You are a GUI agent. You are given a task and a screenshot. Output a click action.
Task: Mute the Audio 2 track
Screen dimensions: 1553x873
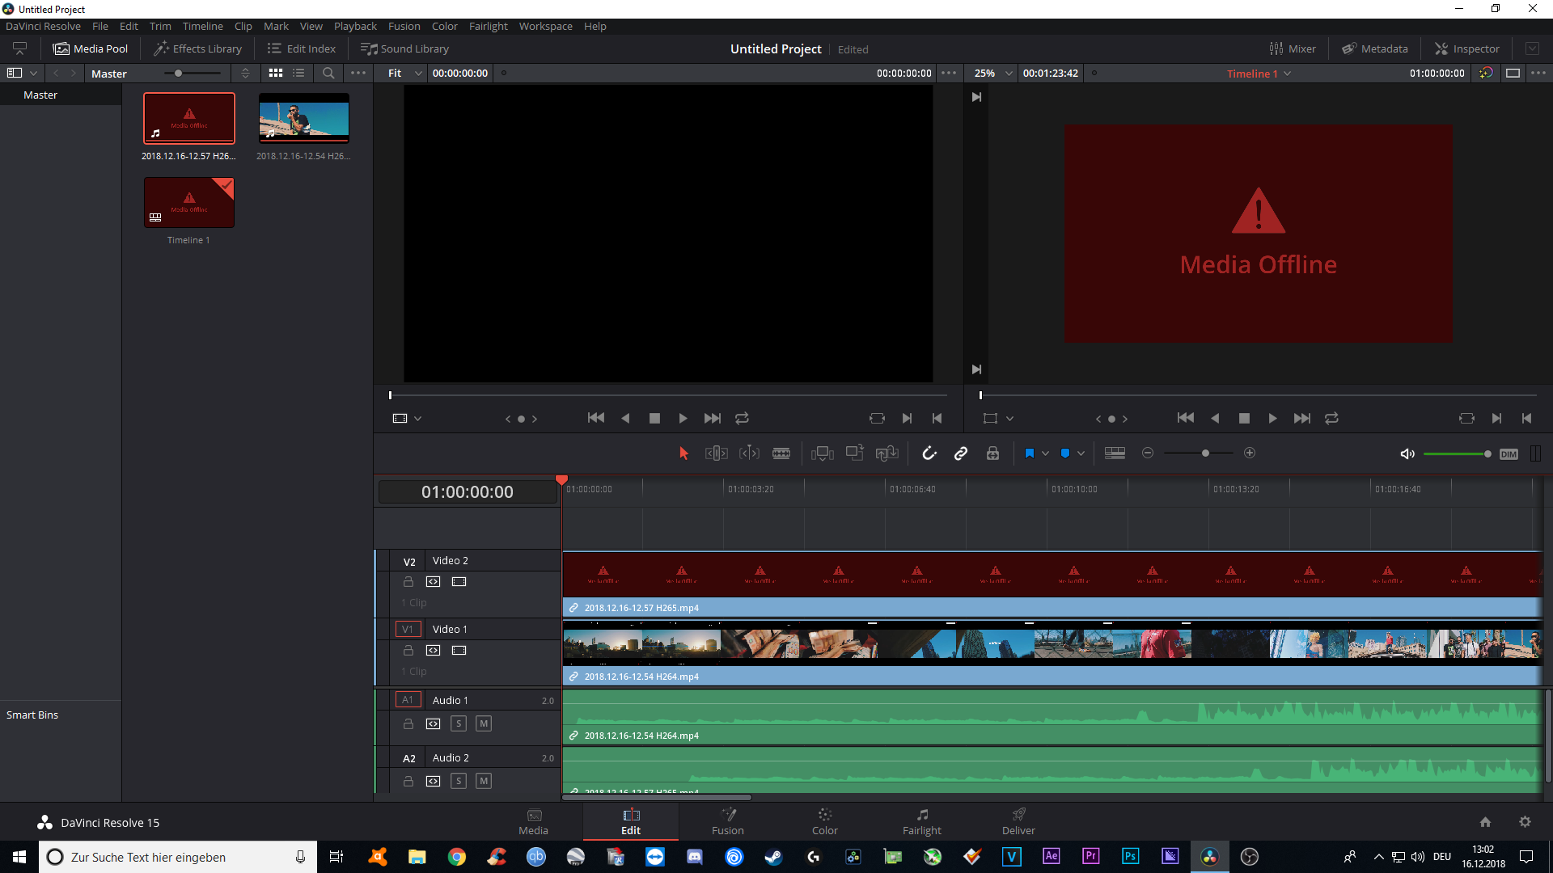click(x=484, y=781)
